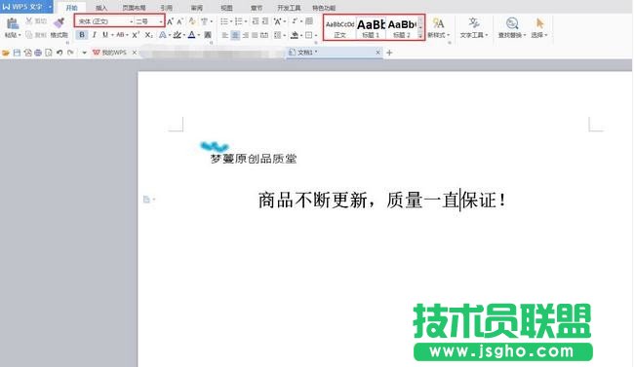
Task: Open the 引用 ribbon tab
Action: (x=167, y=8)
